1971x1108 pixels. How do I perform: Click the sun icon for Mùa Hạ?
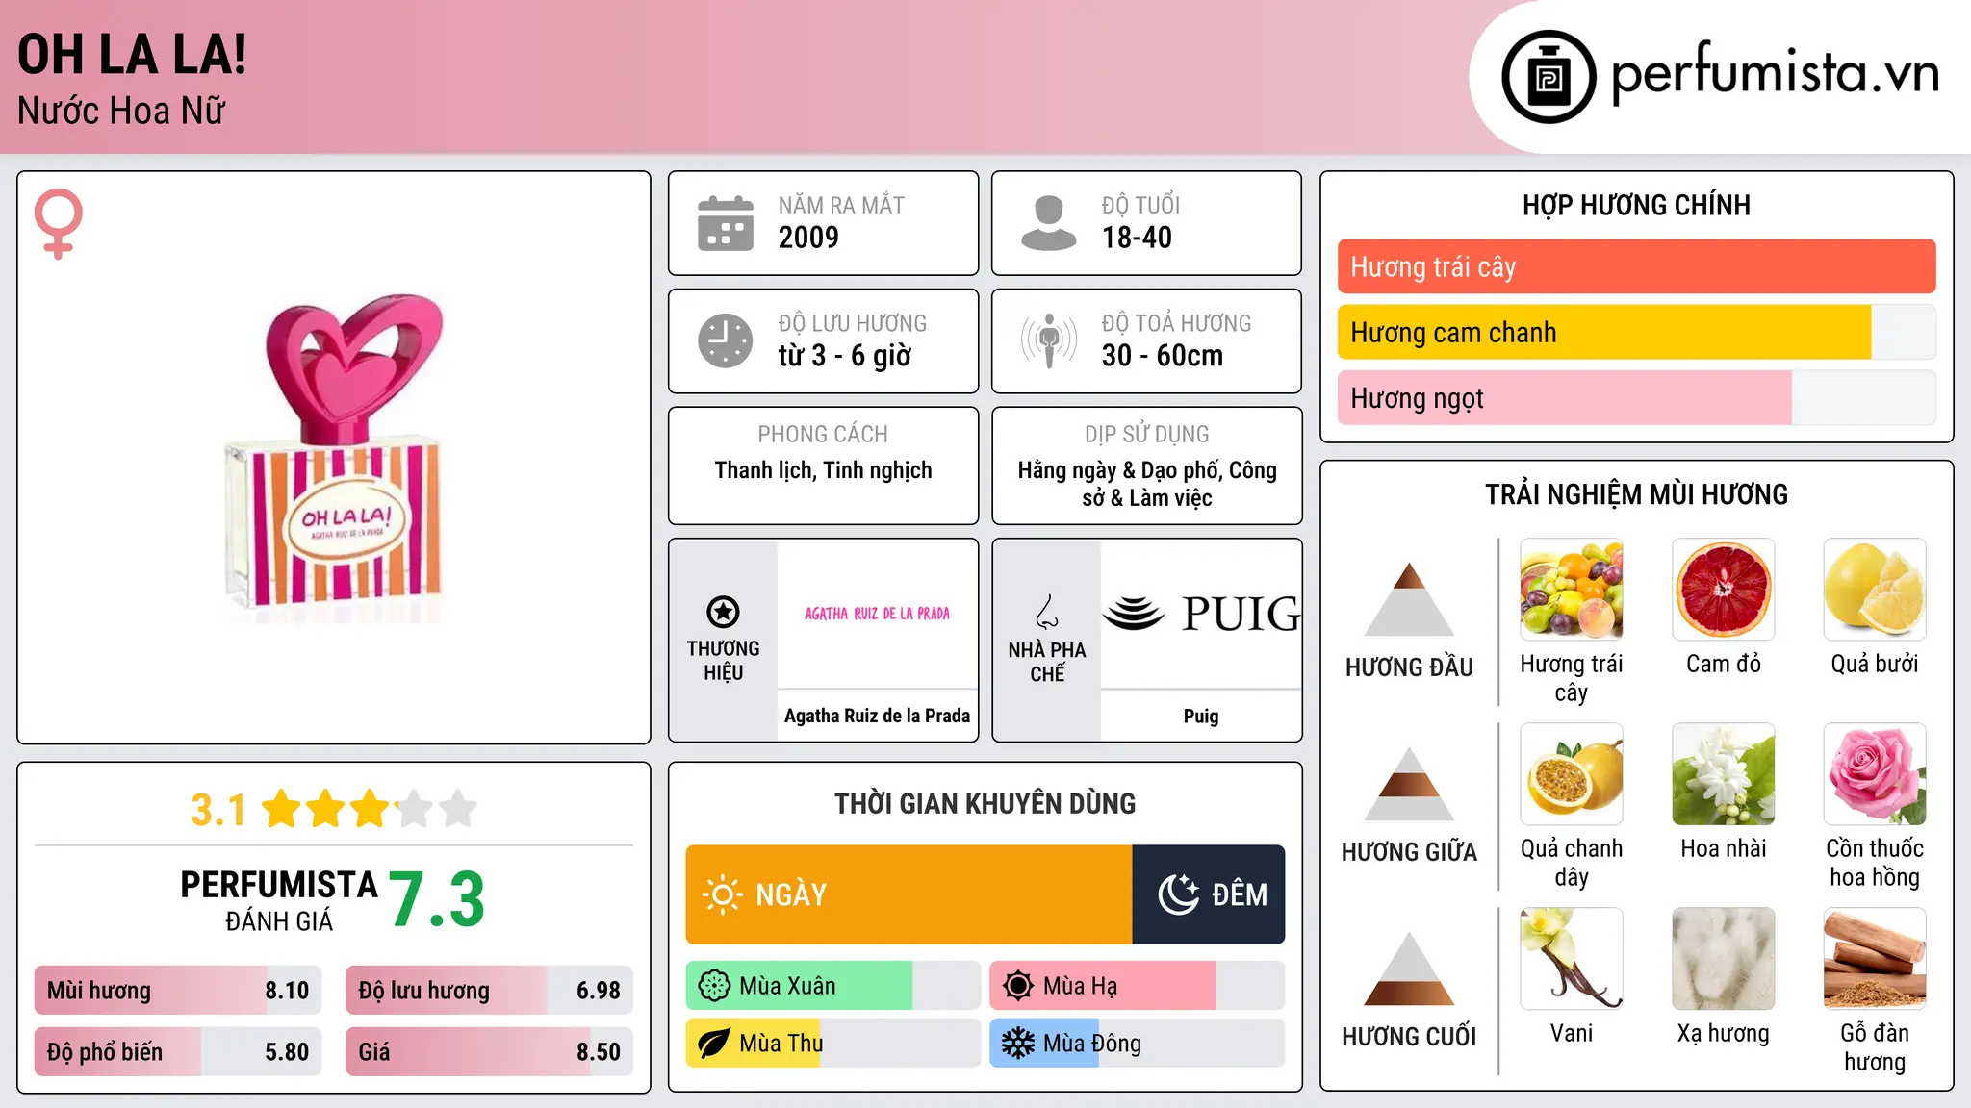1018,986
